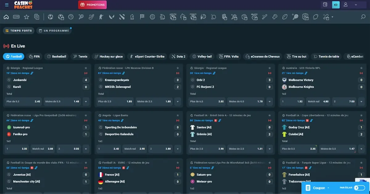Bet Moins de 6.5 at 1.70
This screenshot has width=370, height=194.
click(x=246, y=101)
